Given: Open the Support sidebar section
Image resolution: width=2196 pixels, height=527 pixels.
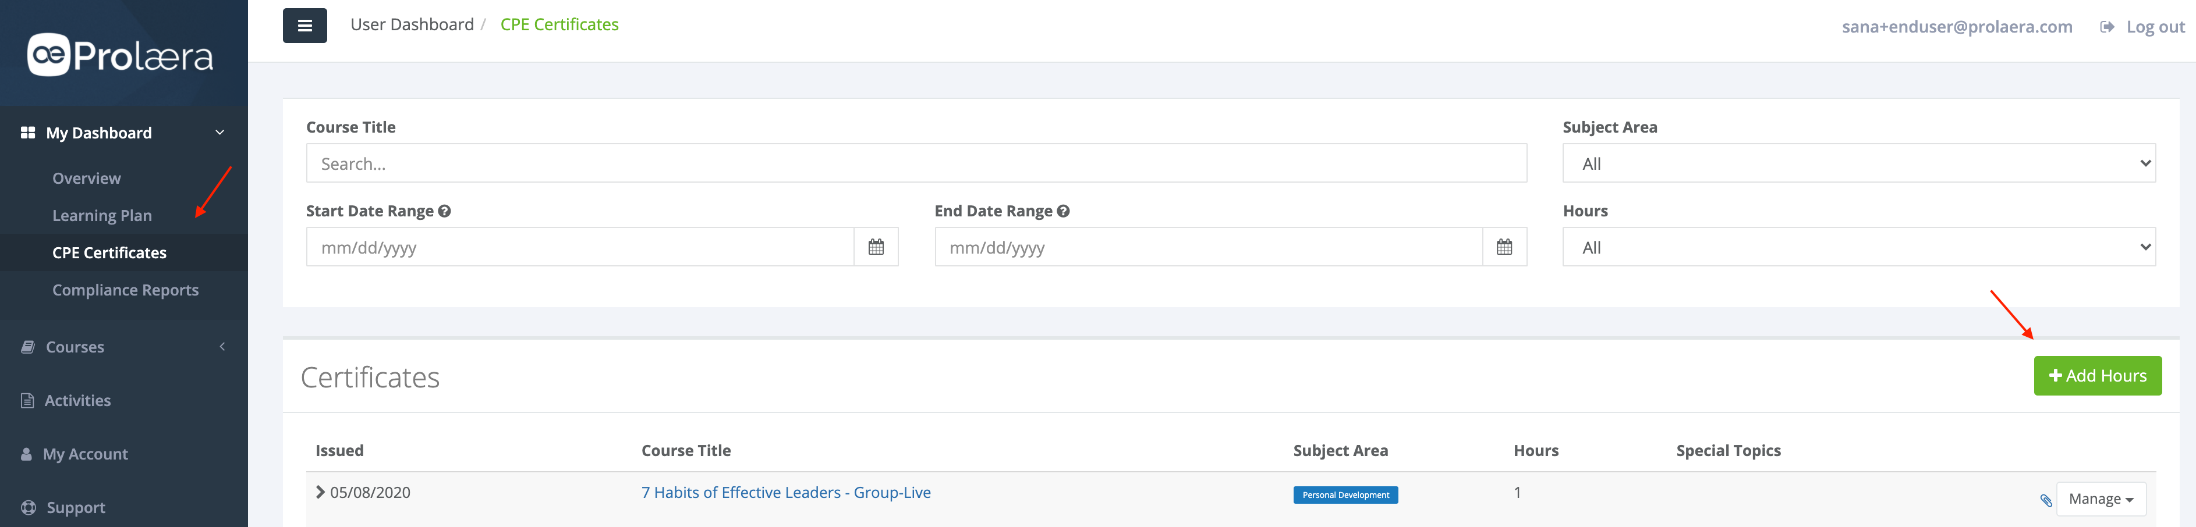Looking at the screenshot, I should pyautogui.click(x=76, y=507).
